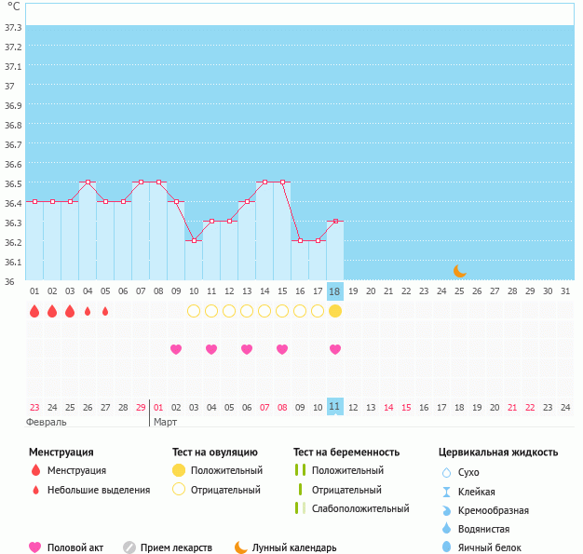The image size is (583, 554).
Task: Click the medication intake icon in legend
Action: [x=129, y=547]
